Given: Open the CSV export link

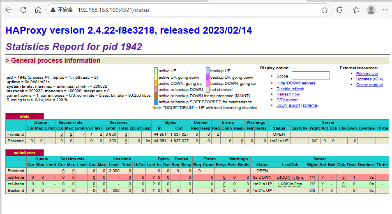Looking at the screenshot, I should (x=287, y=100).
